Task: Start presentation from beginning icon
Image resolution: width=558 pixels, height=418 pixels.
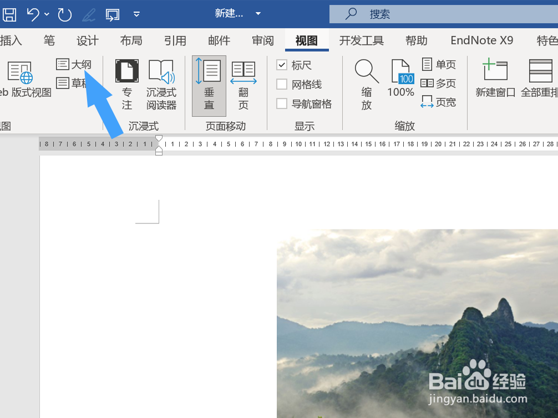Action: pos(113,15)
